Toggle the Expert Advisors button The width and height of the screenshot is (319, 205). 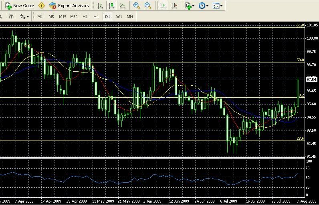click(69, 6)
